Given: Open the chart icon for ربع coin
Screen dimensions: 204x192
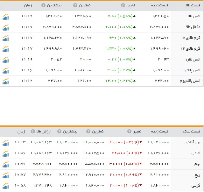Looking at the screenshot, I should 5,175.
